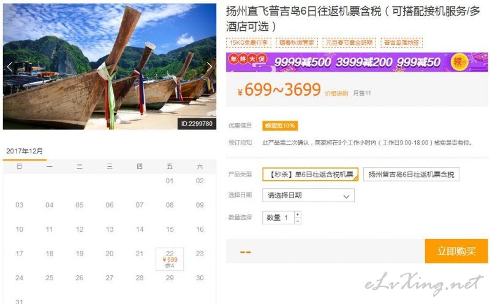Select 扬州普吉岛6日往返机票含税 product type
The width and height of the screenshot is (490, 304).
click(411, 174)
